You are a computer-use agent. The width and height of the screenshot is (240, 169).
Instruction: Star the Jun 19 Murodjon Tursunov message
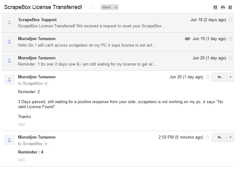(230, 39)
